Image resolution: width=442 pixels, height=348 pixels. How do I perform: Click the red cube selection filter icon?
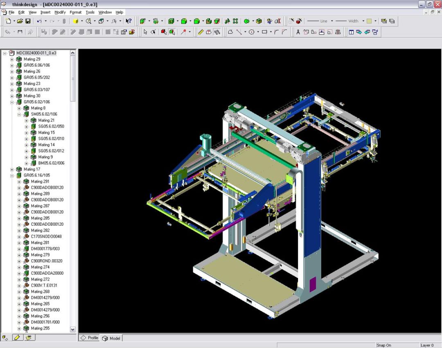(x=164, y=32)
